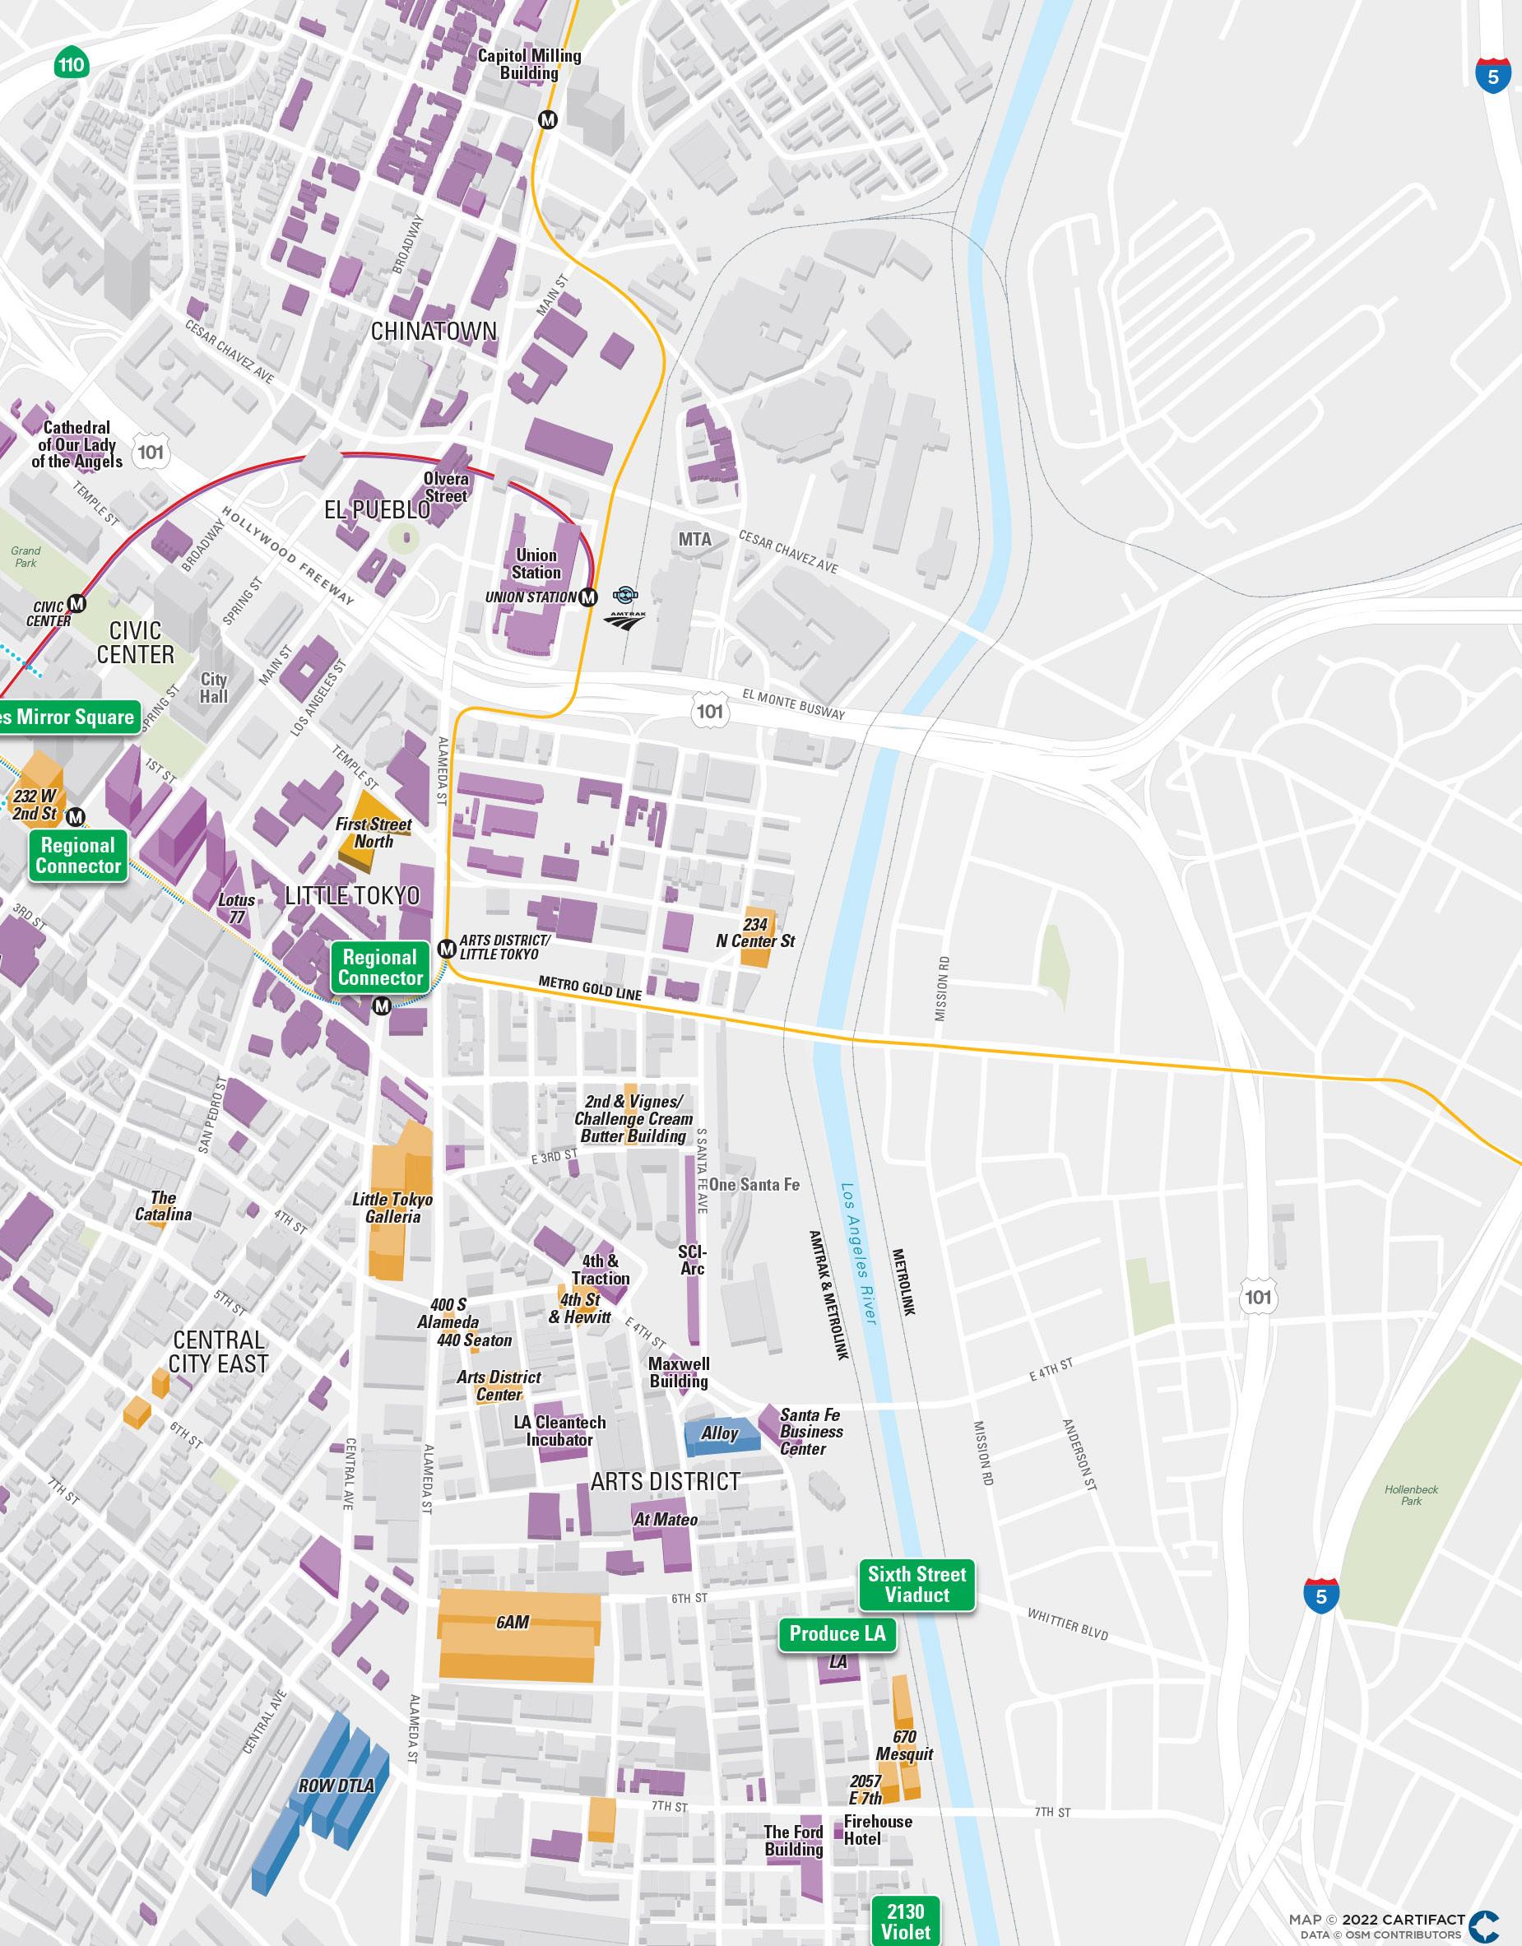Click the 4th & Traction label
The image size is (1522, 1946).
[x=600, y=1270]
